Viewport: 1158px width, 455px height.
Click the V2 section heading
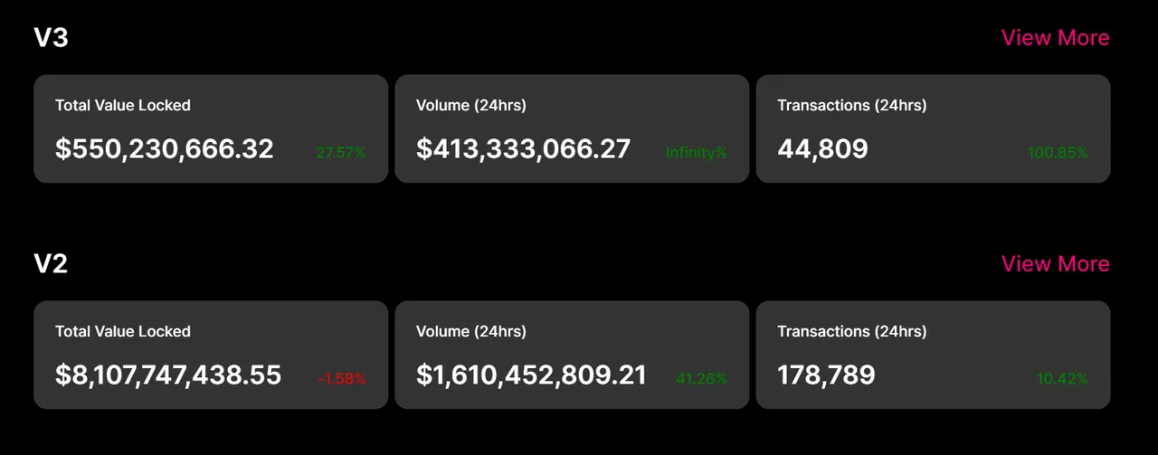click(52, 264)
